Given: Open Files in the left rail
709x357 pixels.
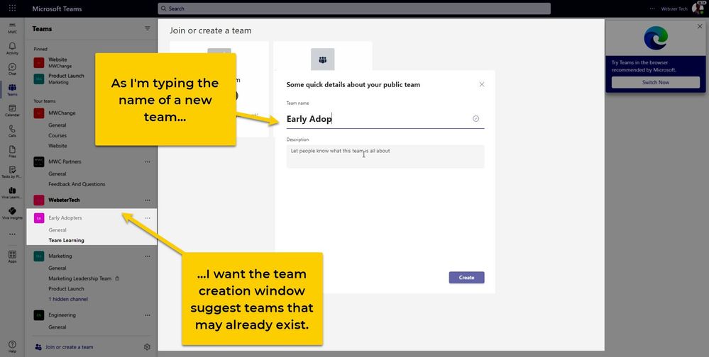Looking at the screenshot, I should [12, 152].
